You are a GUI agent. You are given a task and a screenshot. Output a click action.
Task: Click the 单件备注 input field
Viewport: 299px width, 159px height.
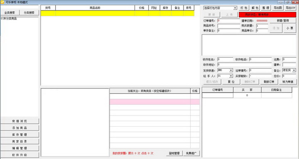tap(229, 30)
